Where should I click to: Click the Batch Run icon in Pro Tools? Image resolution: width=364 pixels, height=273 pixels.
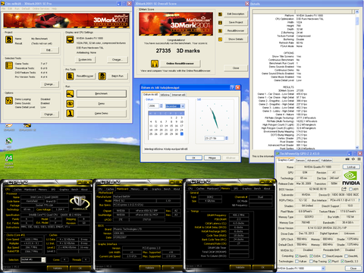click(102, 76)
